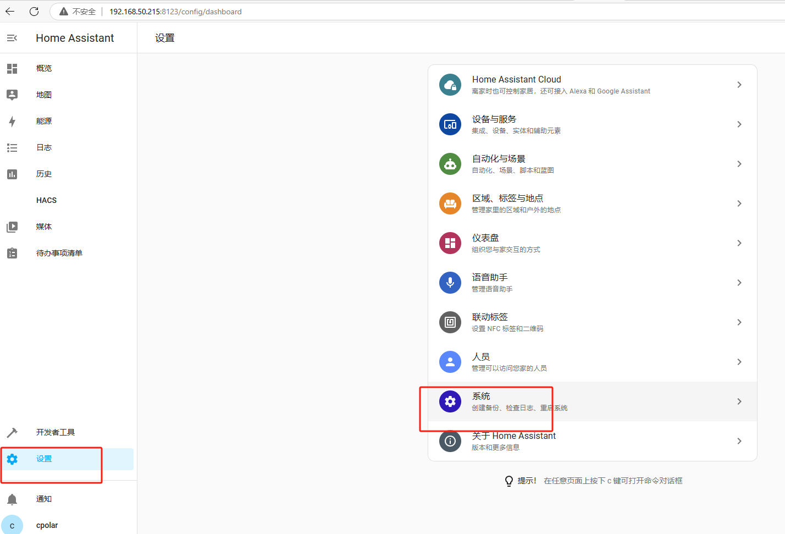Click the 自动化与场景 robot icon
Screen dimensions: 785x534
click(x=450, y=164)
